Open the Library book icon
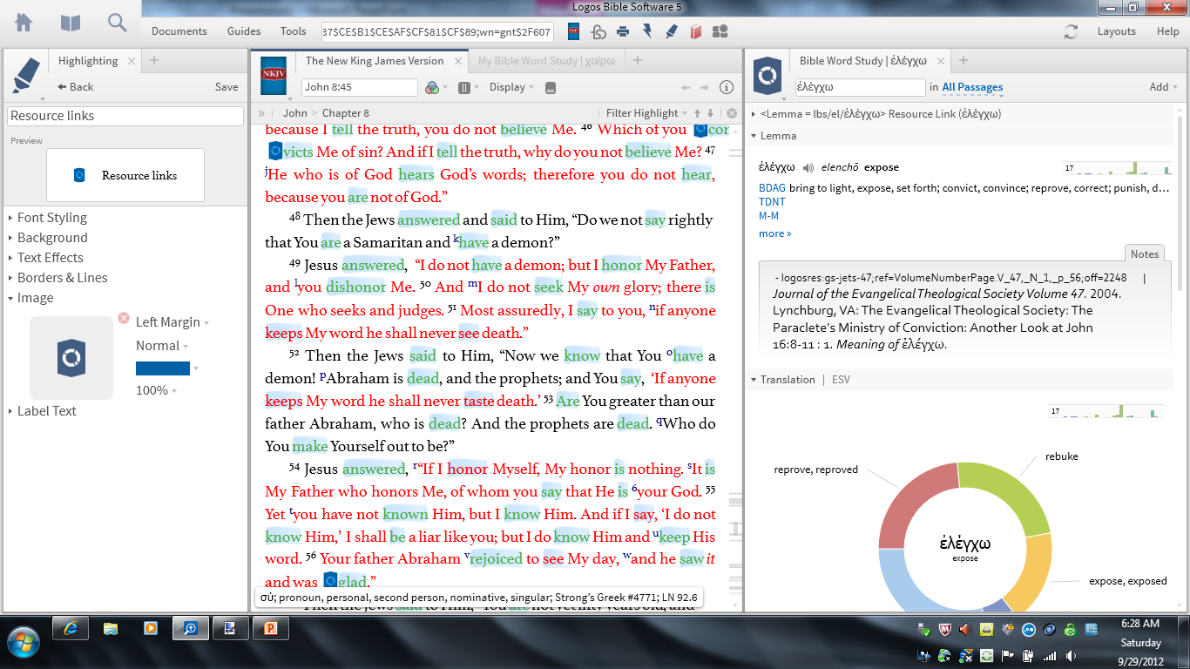This screenshot has height=669, width=1190. [x=71, y=23]
